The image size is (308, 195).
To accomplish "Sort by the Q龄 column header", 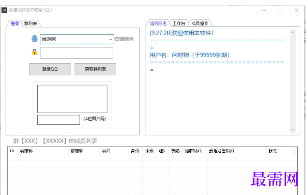I will coord(163,151).
